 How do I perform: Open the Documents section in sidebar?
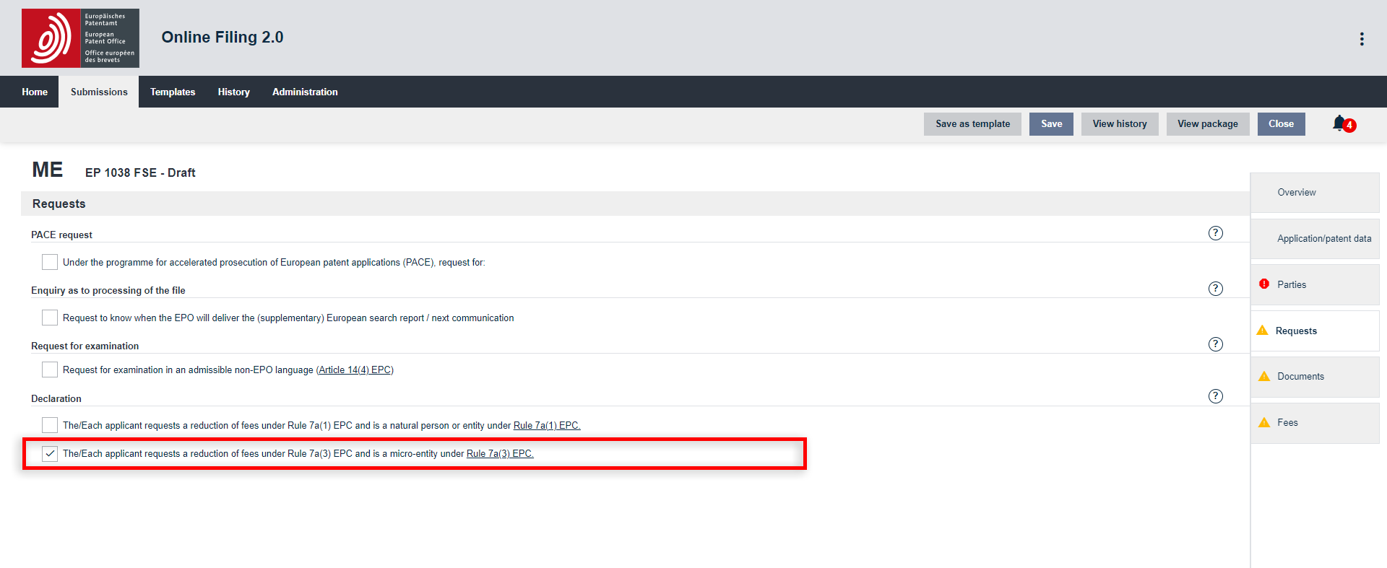coord(1300,377)
